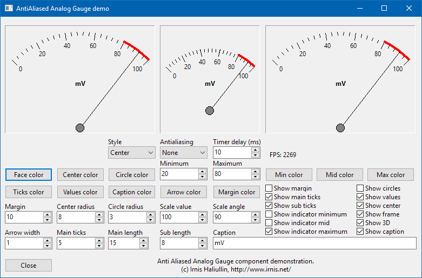The width and height of the screenshot is (422, 278).
Task: Decrease the Maximum value spinner
Action: pos(255,177)
